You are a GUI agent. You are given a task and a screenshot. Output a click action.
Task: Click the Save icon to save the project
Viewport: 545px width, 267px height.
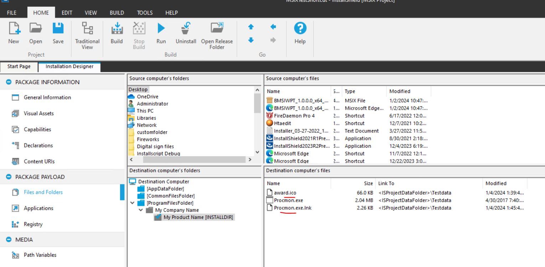tap(58, 32)
